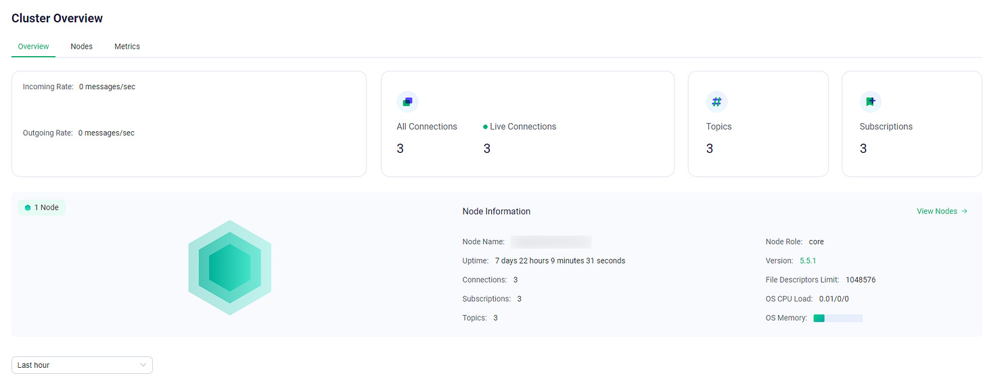Click the Topics hash icon

click(716, 101)
